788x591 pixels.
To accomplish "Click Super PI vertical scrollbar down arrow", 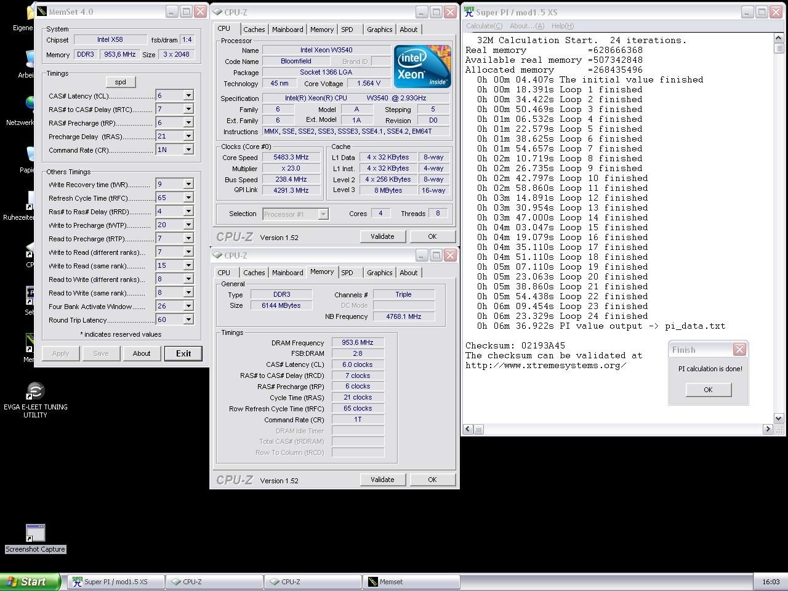I will (x=778, y=419).
